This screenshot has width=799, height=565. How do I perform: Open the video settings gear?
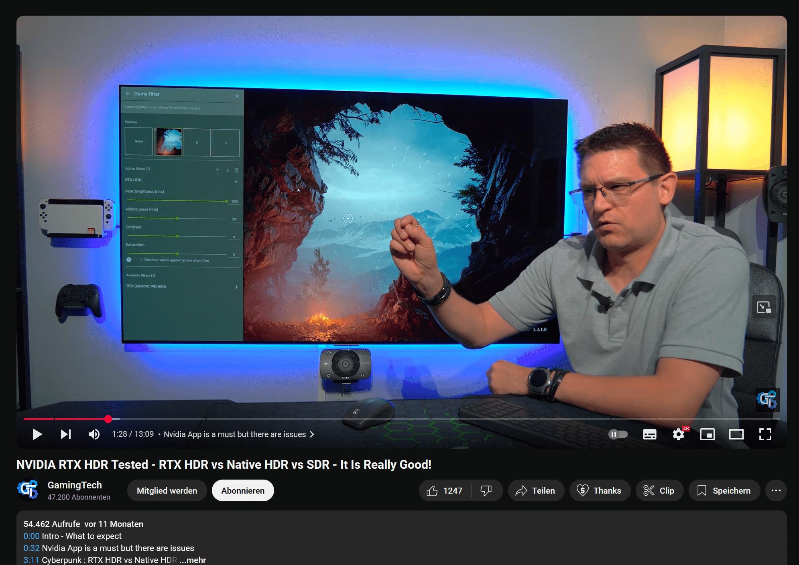pos(679,434)
